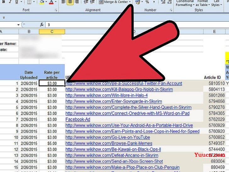Viewport: 229px width, 172px height.
Task: Apply the yellow Fill Color bucket
Action: [x=42, y=2]
